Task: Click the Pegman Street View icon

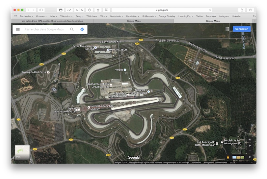Action: pyautogui.click(x=228, y=157)
